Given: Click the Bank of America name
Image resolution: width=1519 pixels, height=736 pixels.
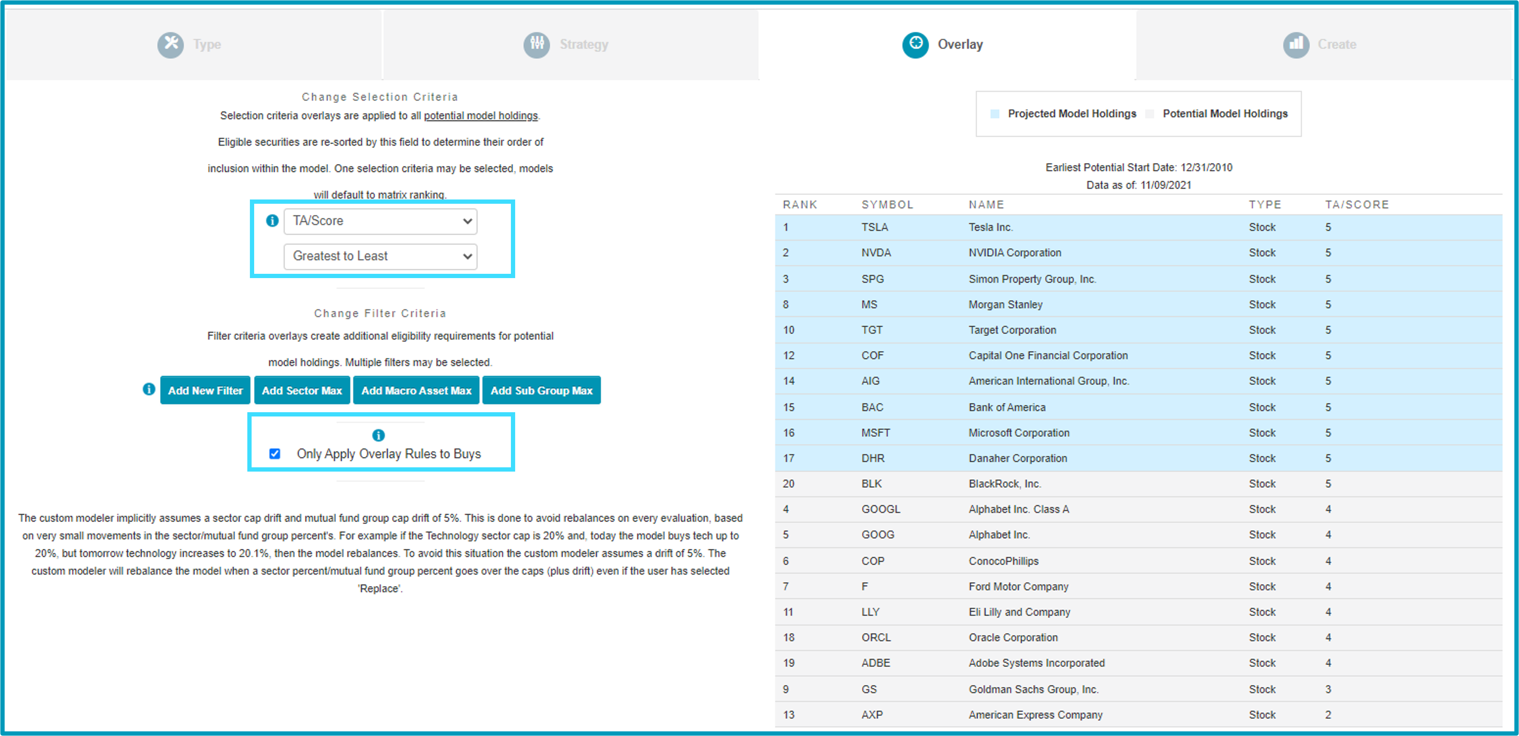Looking at the screenshot, I should click(1006, 407).
